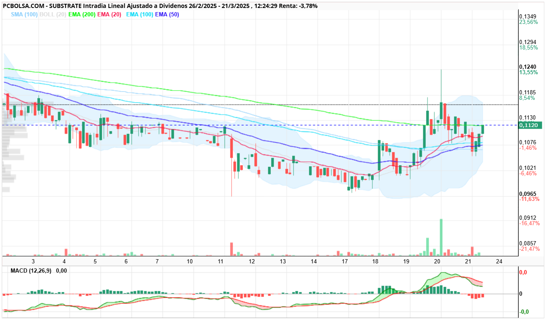Image resolution: width=546 pixels, height=320 pixels.
Task: Click the 8,54% percentage axis label
Action: 527,98
